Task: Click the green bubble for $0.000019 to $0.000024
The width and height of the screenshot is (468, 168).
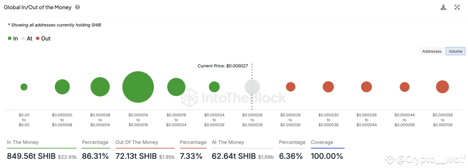Action: [176, 87]
